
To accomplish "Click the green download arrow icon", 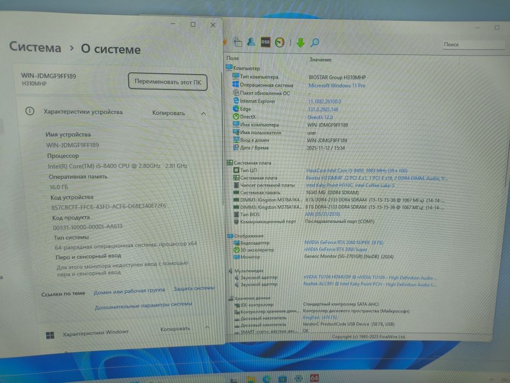I will pyautogui.click(x=300, y=42).
